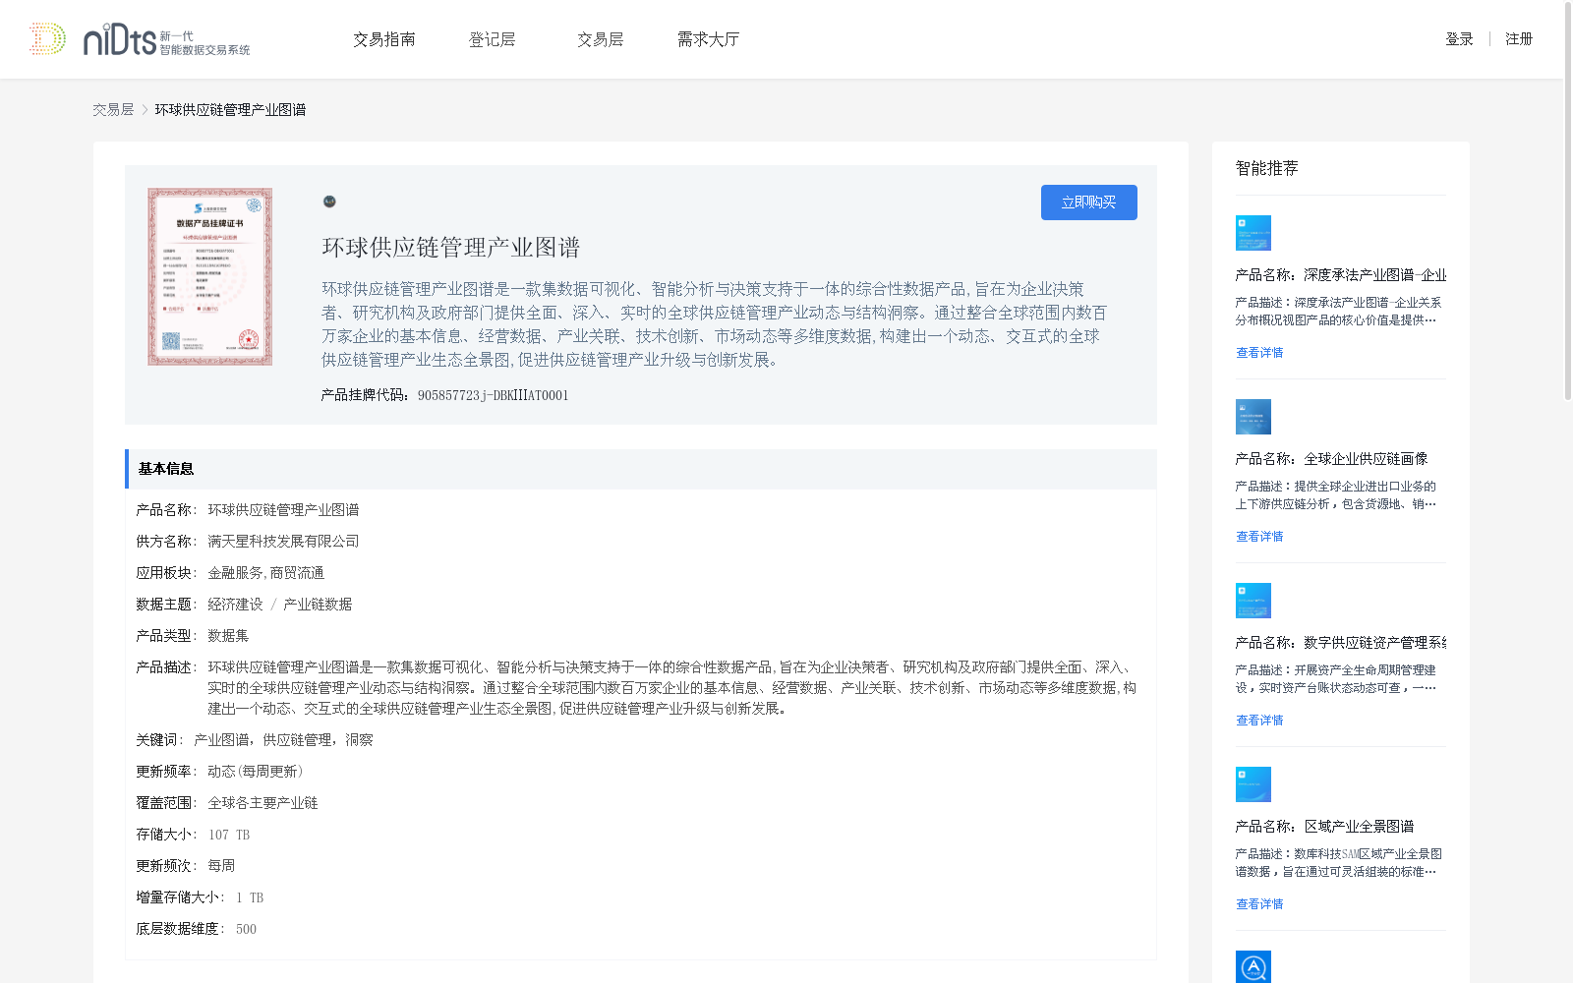The image size is (1573, 983).
Task: Open the 登记层 menu
Action: click(x=493, y=39)
